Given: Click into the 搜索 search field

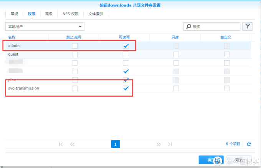Looking at the screenshot, I should pyautogui.click(x=212, y=26).
